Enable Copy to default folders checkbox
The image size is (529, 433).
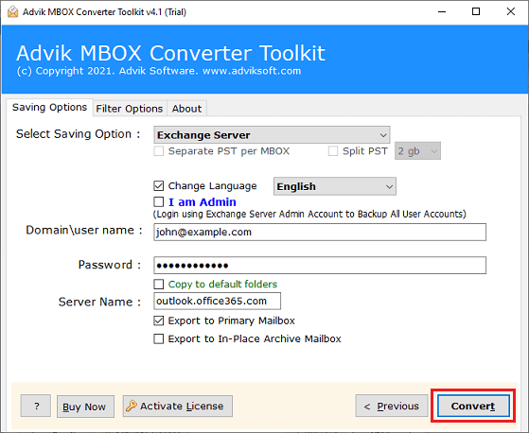click(x=159, y=284)
